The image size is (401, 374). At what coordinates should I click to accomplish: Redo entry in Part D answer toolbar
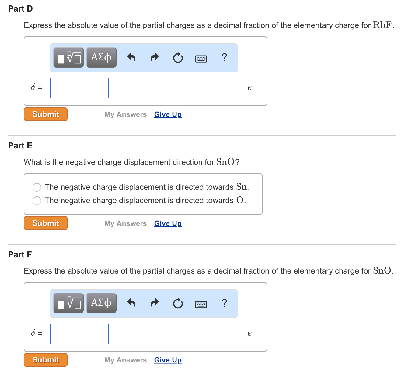pyautogui.click(x=155, y=57)
